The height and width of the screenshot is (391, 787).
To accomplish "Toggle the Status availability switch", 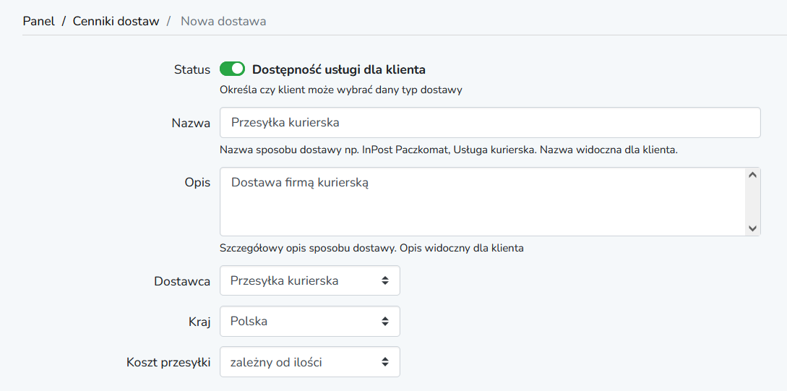I will point(232,69).
